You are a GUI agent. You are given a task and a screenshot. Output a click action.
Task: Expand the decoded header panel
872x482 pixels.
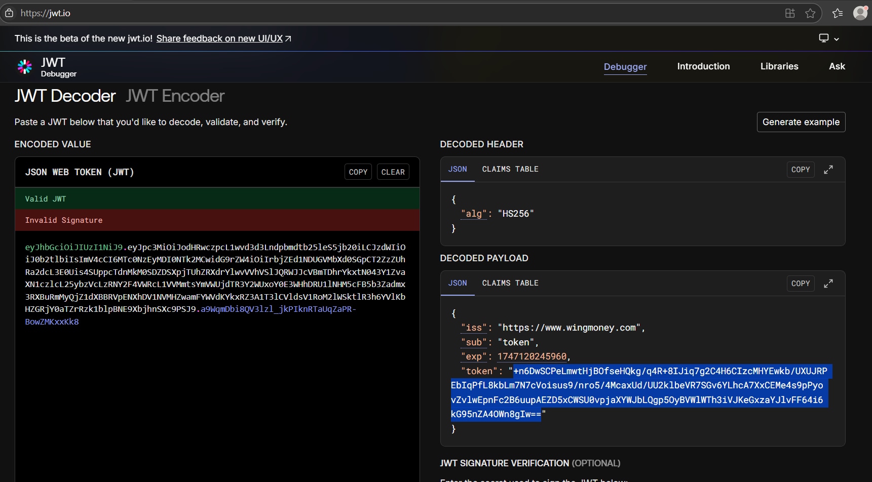[x=828, y=170]
